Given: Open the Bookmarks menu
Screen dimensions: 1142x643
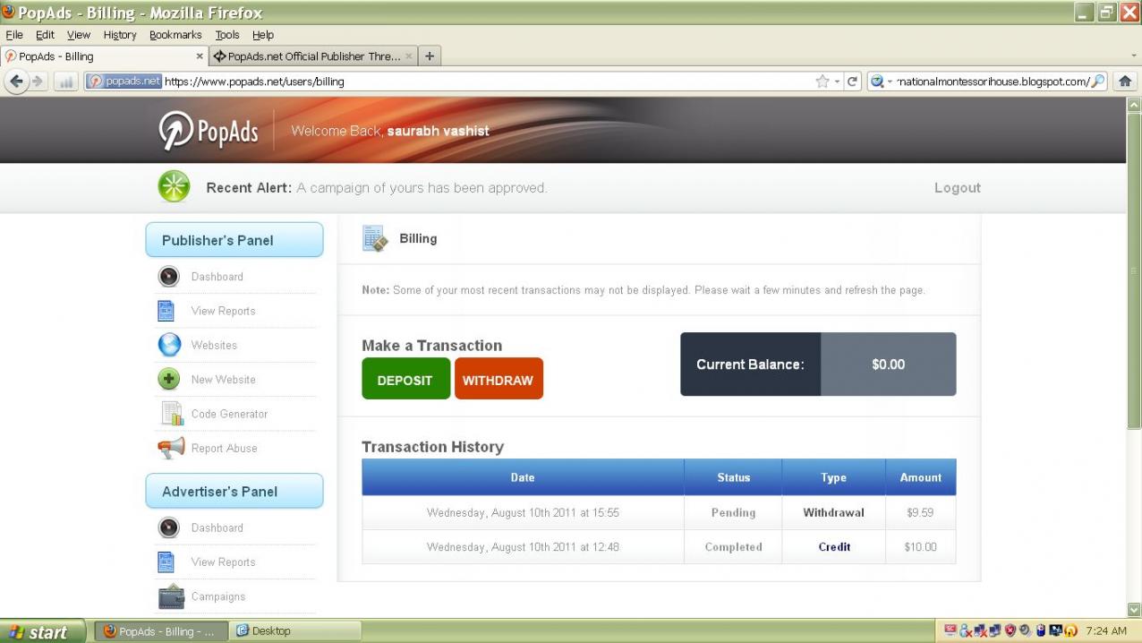Looking at the screenshot, I should pos(175,35).
